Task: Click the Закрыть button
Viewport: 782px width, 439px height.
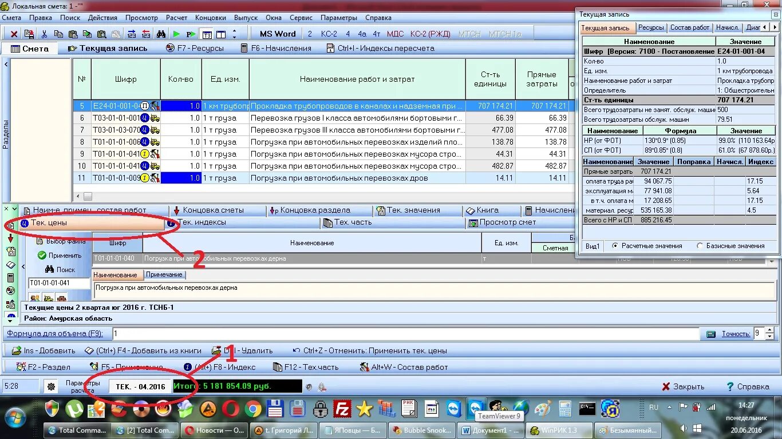Action: point(683,386)
